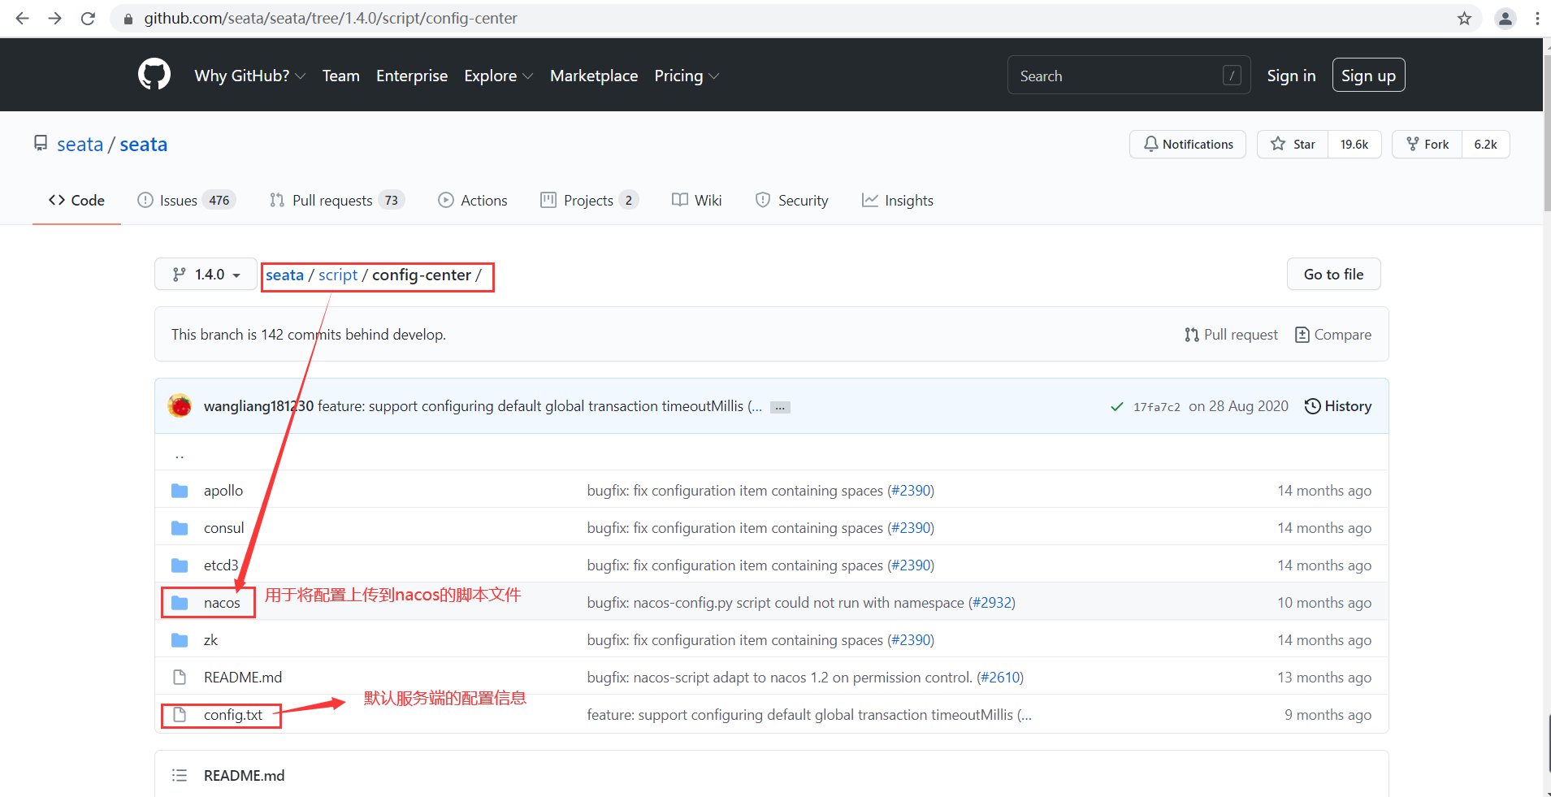Click the consul folder icon
The height and width of the screenshot is (797, 1551).
pyautogui.click(x=180, y=528)
